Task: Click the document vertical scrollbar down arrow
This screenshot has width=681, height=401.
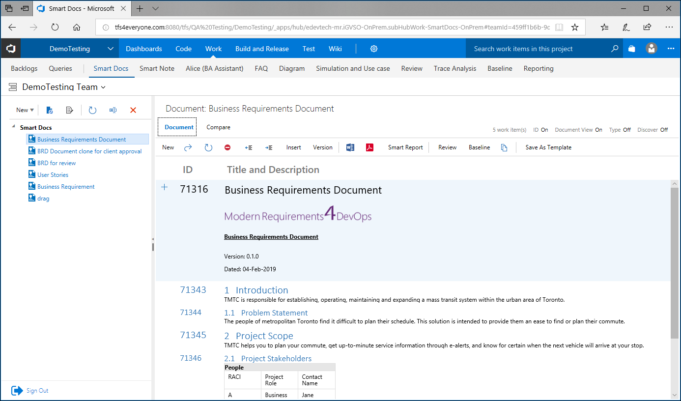Action: click(x=675, y=395)
